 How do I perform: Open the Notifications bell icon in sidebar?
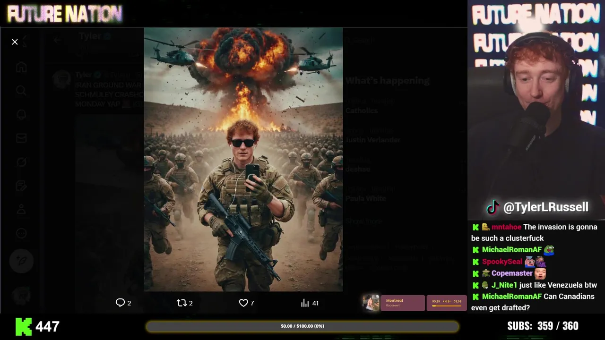point(21,115)
